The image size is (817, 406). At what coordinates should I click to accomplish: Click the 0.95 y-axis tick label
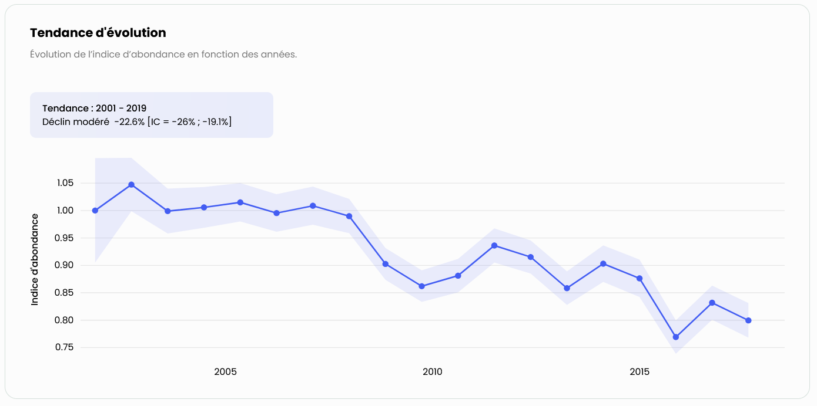pos(65,238)
